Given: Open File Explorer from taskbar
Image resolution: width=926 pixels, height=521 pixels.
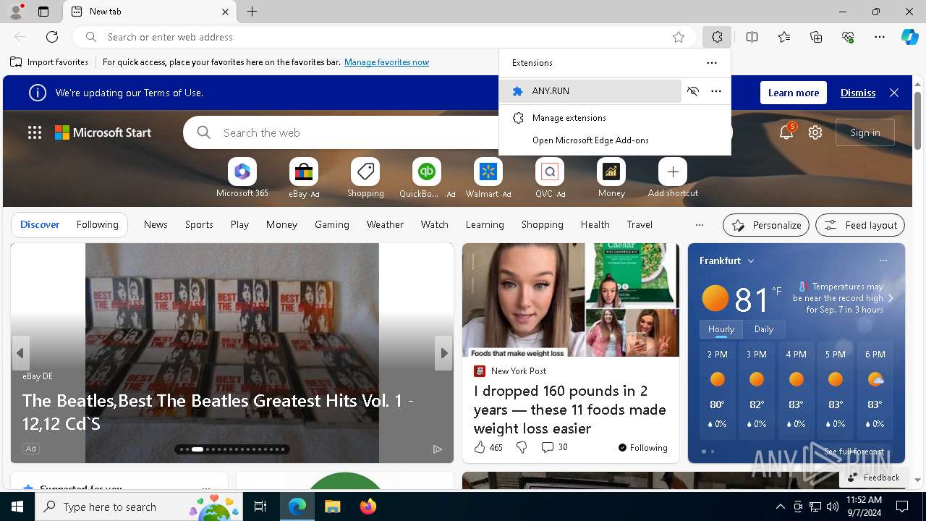Looking at the screenshot, I should click(x=332, y=507).
